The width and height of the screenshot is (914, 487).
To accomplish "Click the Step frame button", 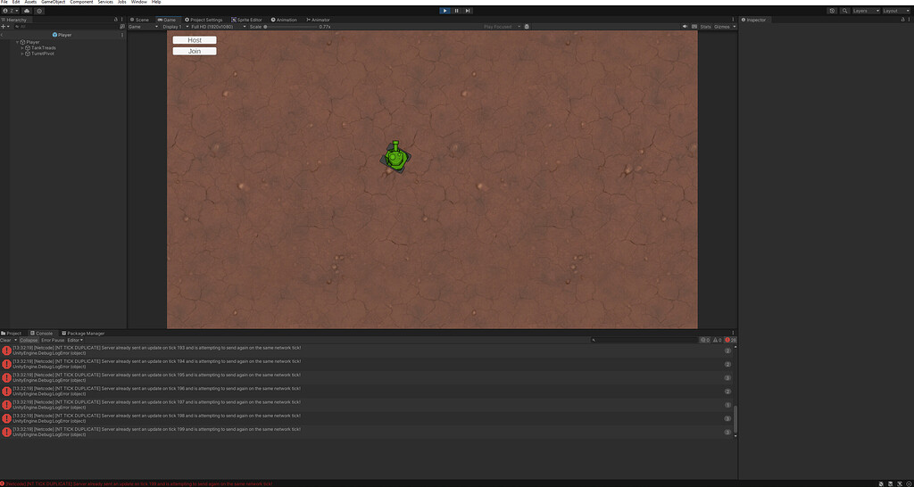I will click(469, 11).
